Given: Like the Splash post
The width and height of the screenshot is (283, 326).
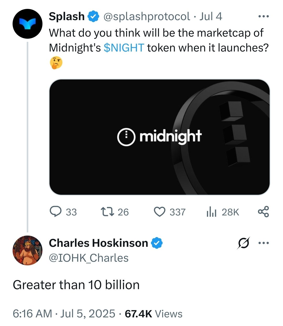Looking at the screenshot, I should (159, 211).
